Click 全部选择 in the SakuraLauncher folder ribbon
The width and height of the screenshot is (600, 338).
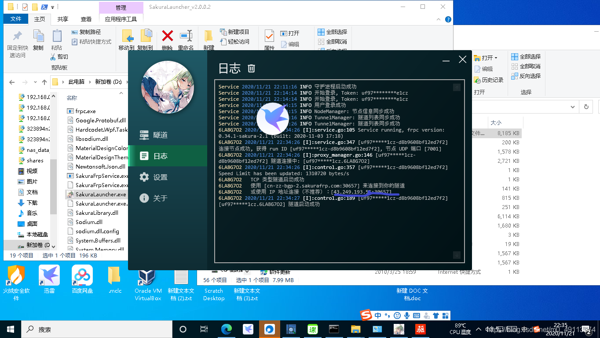(332, 32)
